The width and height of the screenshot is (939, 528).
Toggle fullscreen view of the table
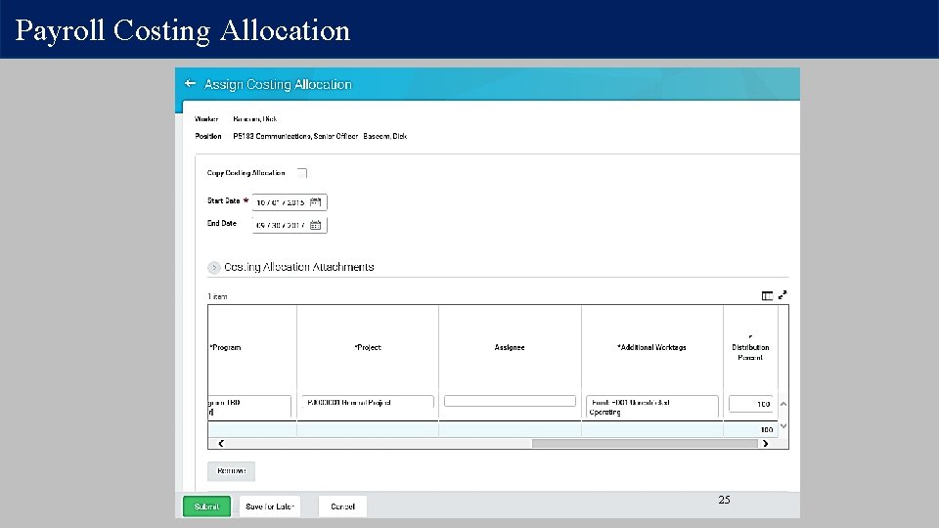[782, 295]
